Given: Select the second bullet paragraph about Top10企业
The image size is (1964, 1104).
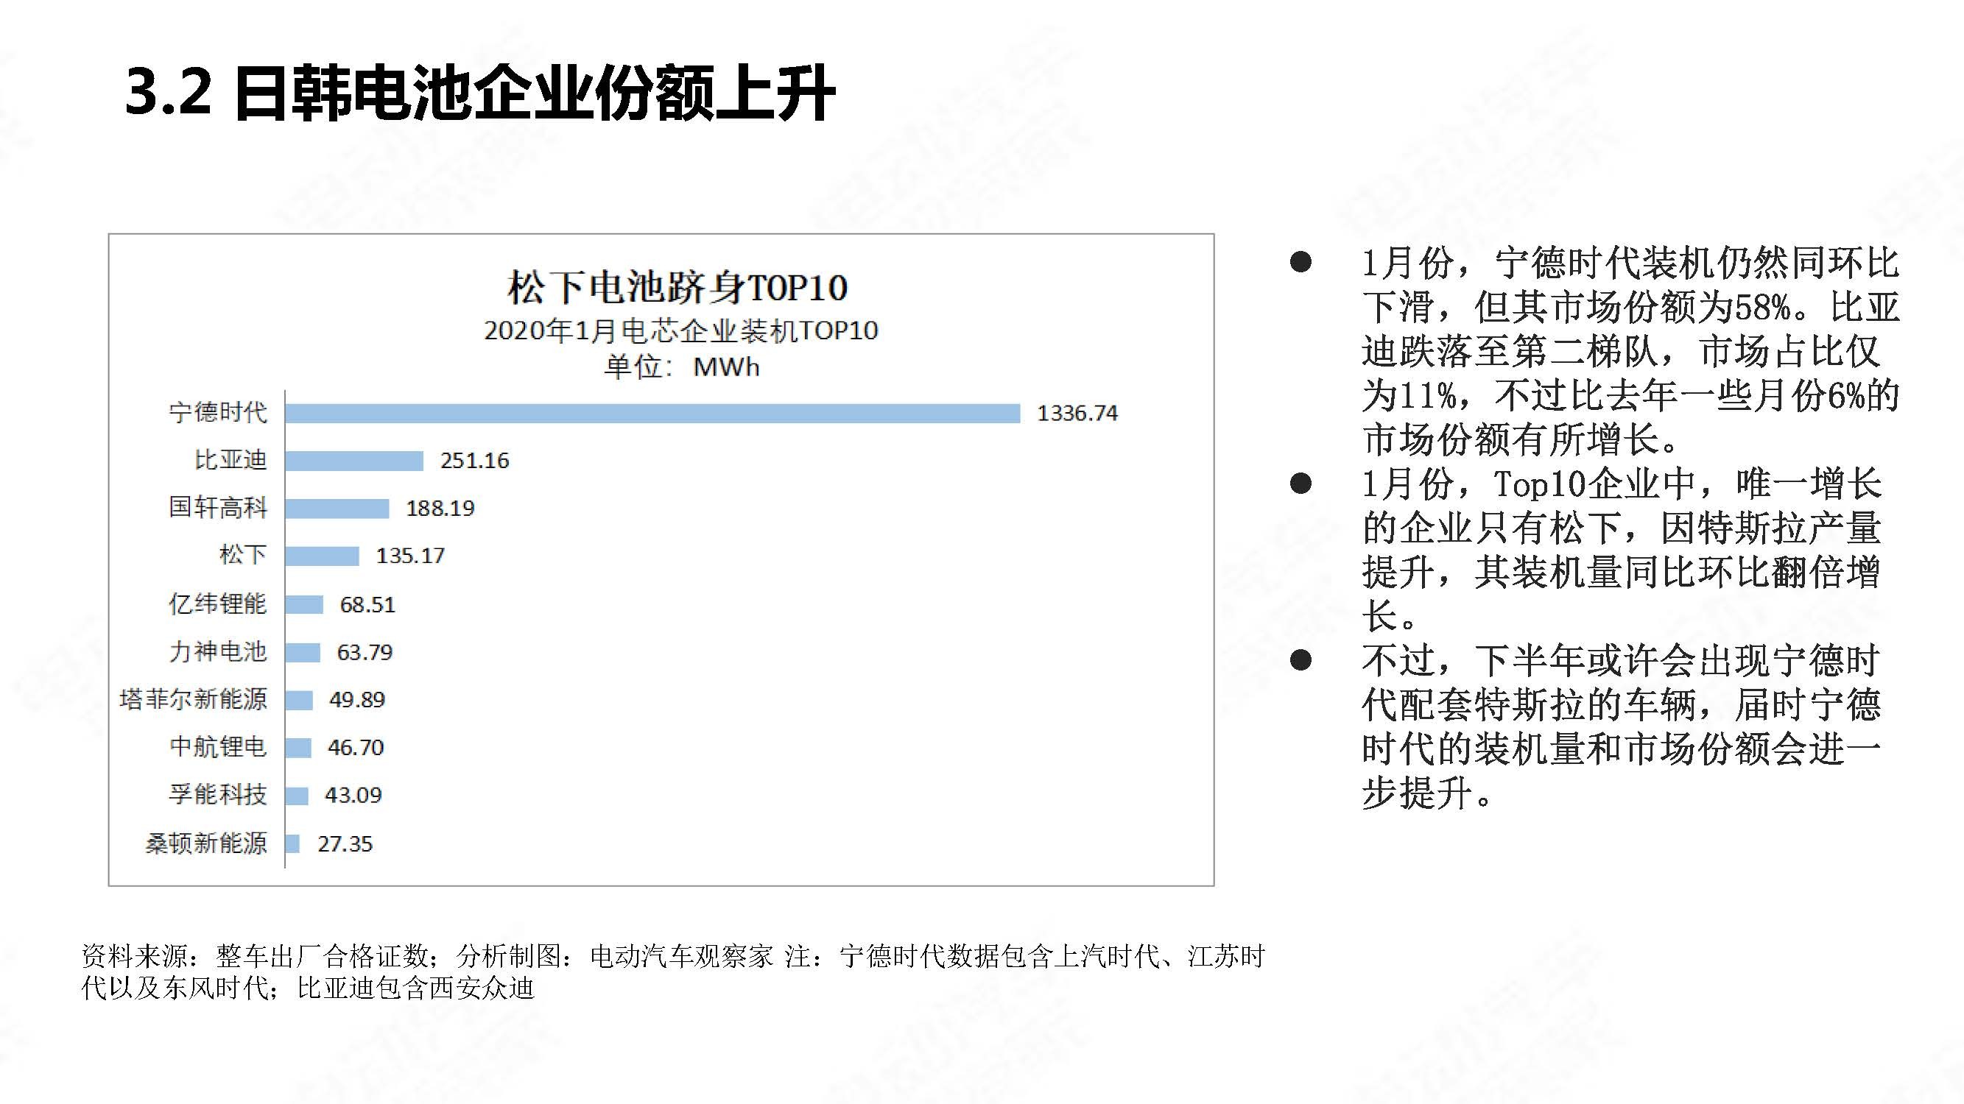Looking at the screenshot, I should pyautogui.click(x=1621, y=549).
